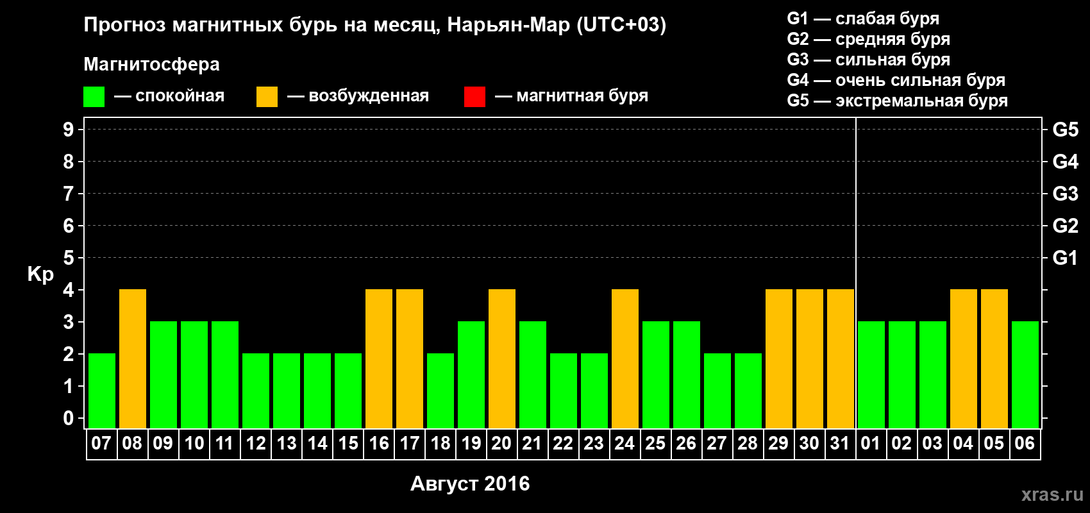Viewport: 1090px width, 513px height.
Task: Click the 'G4 — очень сильная буря' legend line
Action: click(896, 80)
